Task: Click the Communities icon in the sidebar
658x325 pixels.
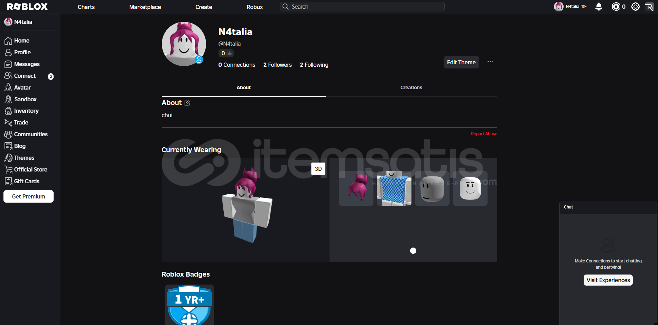Action: [x=8, y=134]
